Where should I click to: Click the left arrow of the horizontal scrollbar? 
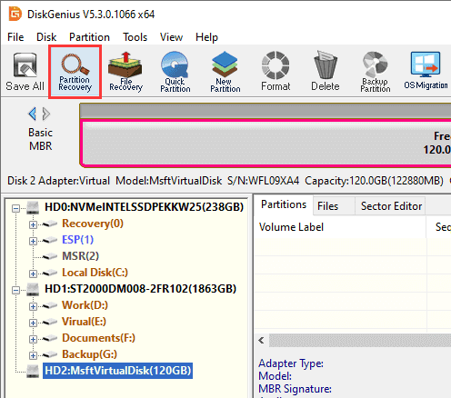point(262,341)
